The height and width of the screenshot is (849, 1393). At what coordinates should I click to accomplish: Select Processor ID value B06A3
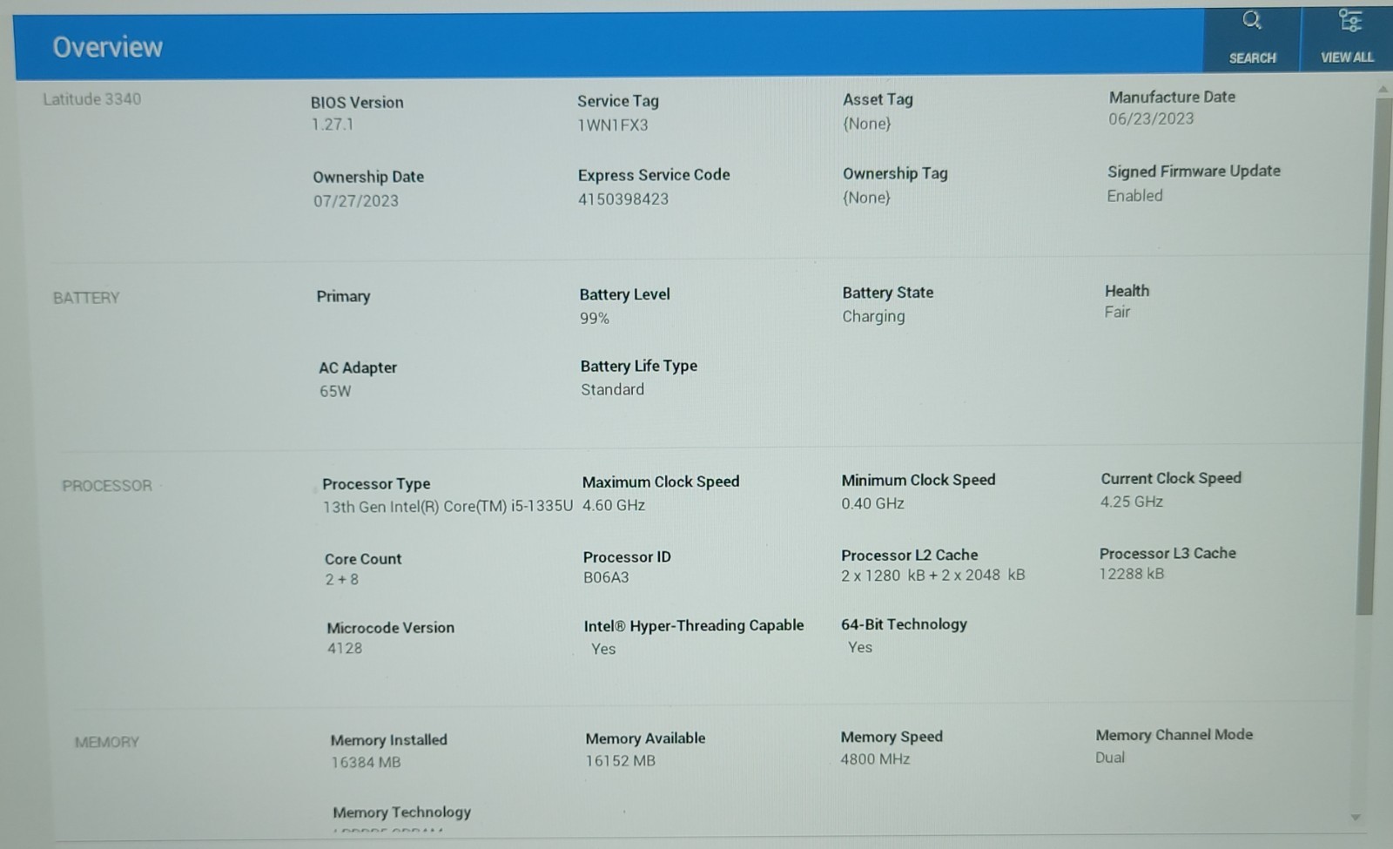pyautogui.click(x=606, y=577)
